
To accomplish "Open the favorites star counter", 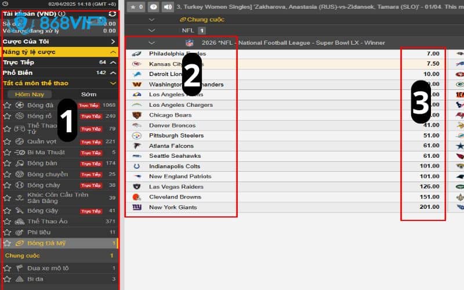I will 136,7.
